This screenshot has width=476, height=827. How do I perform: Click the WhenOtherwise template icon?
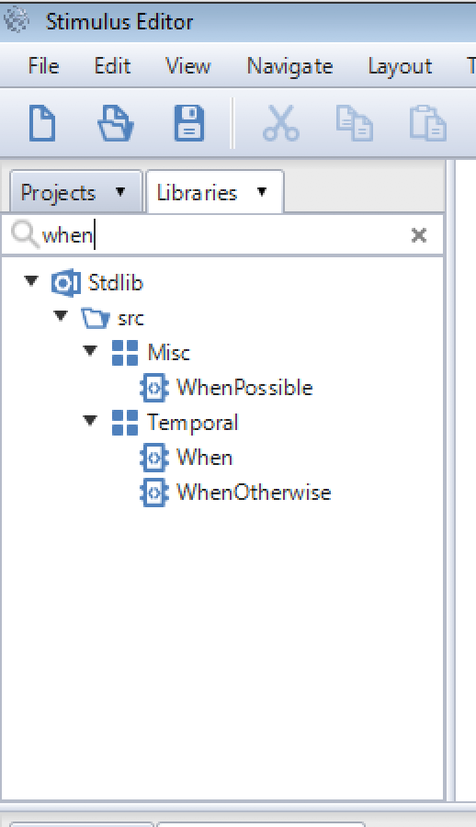[154, 493]
